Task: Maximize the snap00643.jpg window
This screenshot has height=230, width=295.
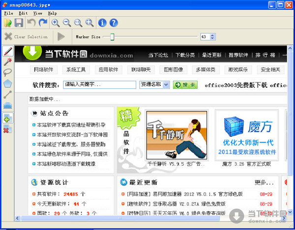Action: pos(281,5)
